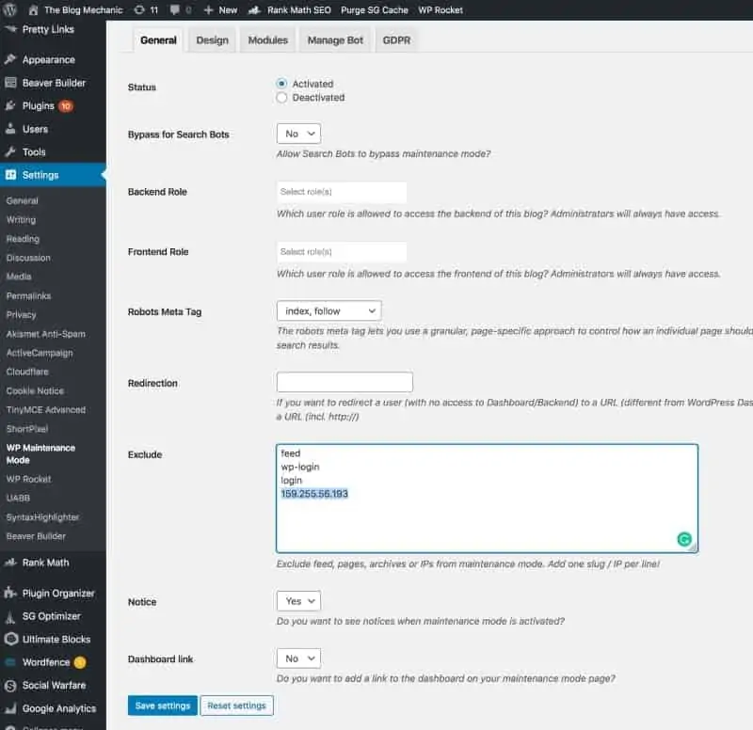Click the WordPress logo in admin bar
The height and width of the screenshot is (730, 753).
pyautogui.click(x=11, y=9)
